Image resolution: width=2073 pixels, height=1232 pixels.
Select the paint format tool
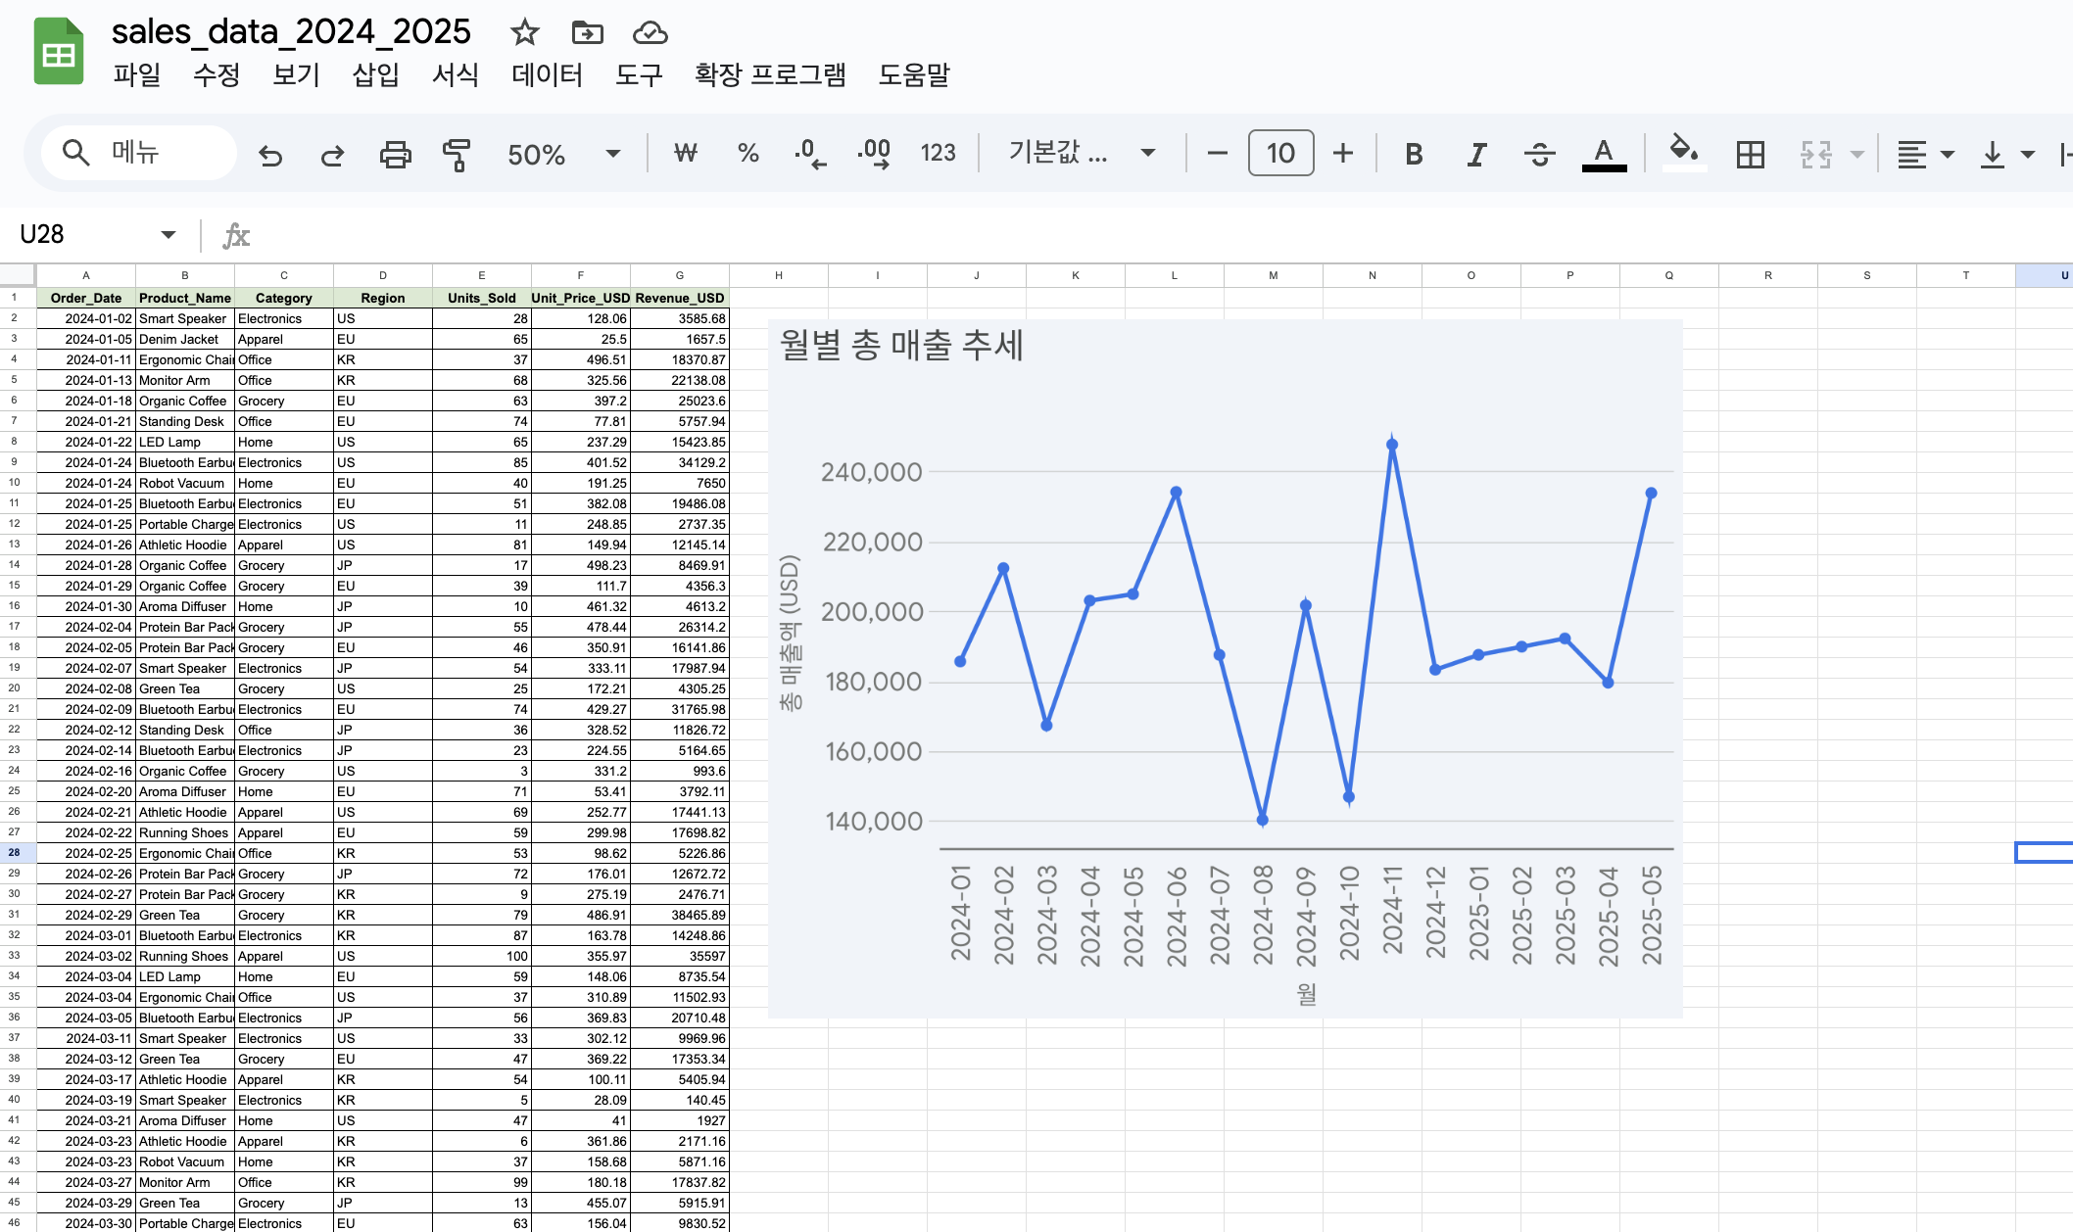tap(457, 154)
